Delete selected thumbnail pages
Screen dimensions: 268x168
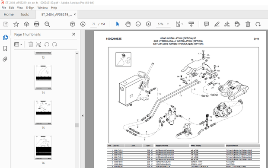click(31, 44)
